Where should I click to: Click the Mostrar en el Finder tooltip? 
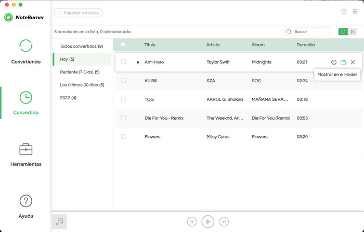coord(337,74)
